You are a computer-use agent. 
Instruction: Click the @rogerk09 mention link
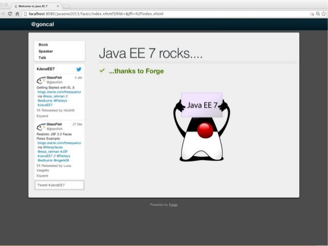coord(61,160)
